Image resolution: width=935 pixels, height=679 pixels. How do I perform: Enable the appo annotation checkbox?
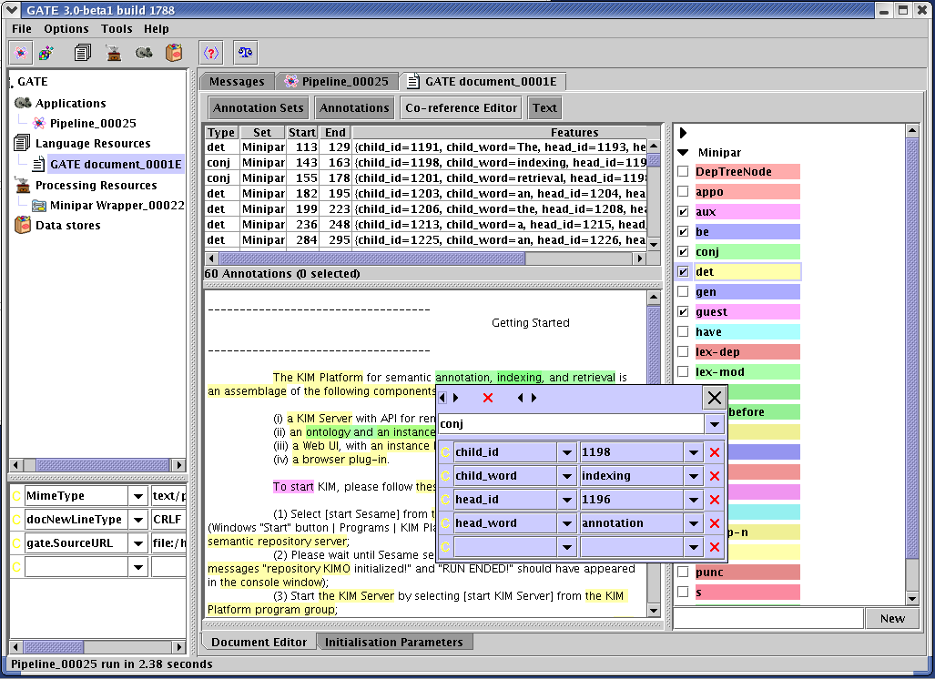[684, 192]
